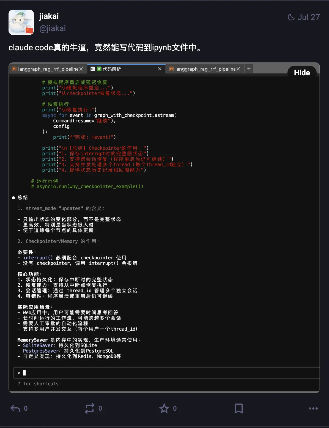Viewport: 329px width, 428px height.
Task: Click '2. Checkpointer/Memory 的作用:' line
Action: point(58,241)
